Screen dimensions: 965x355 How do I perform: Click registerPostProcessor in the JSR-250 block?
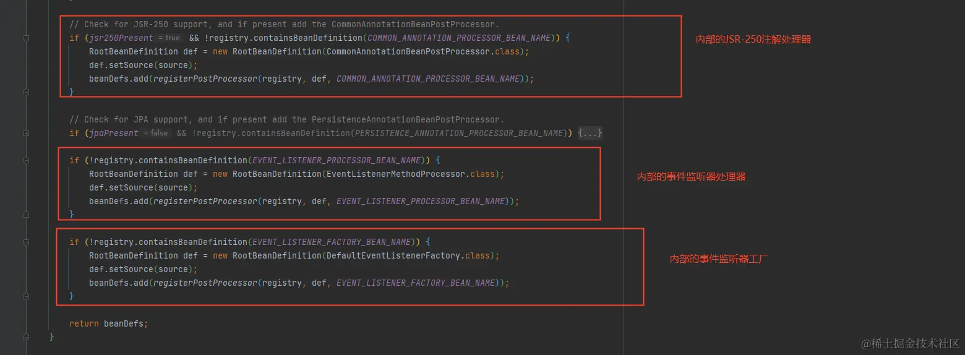[205, 79]
